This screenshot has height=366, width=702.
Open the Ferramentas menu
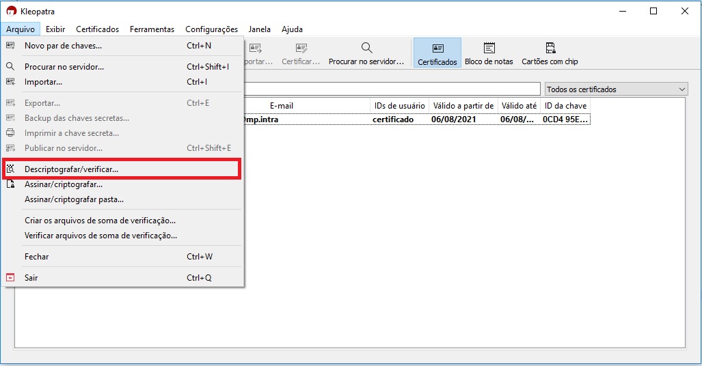[152, 29]
